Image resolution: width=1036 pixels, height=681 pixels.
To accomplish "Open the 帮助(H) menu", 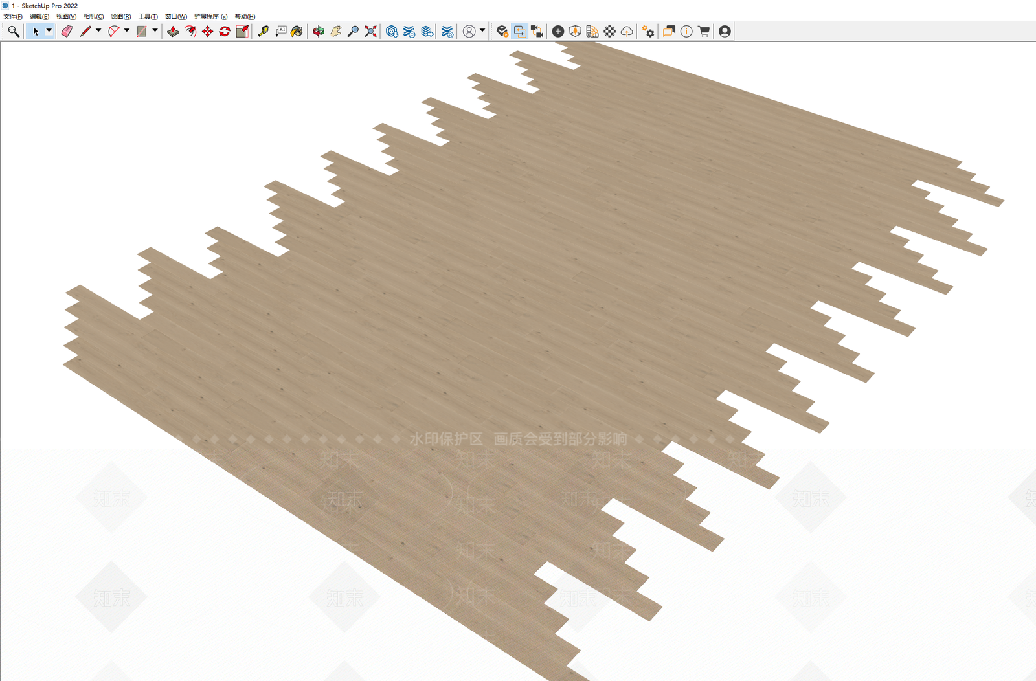I will (x=245, y=17).
